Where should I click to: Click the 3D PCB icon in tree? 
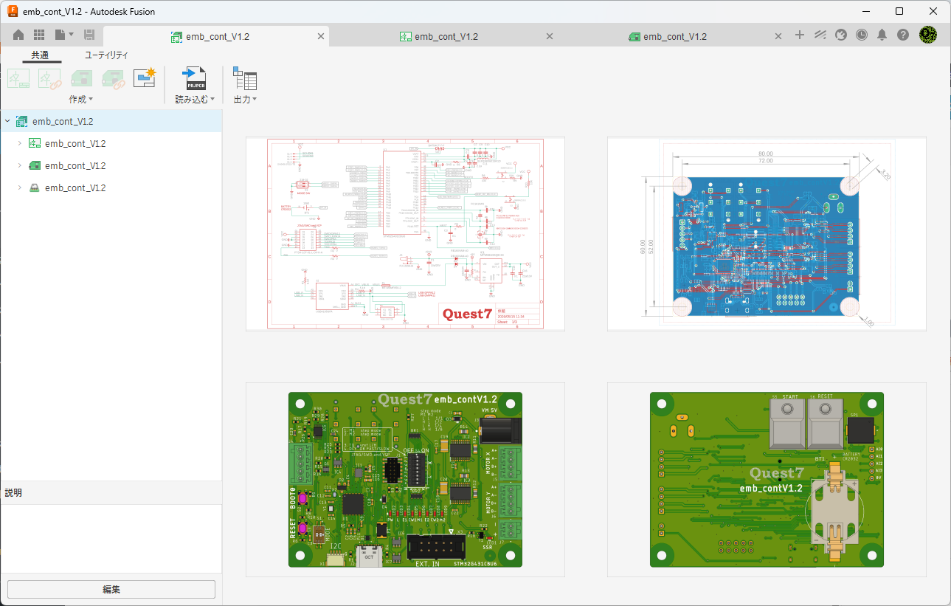point(35,188)
